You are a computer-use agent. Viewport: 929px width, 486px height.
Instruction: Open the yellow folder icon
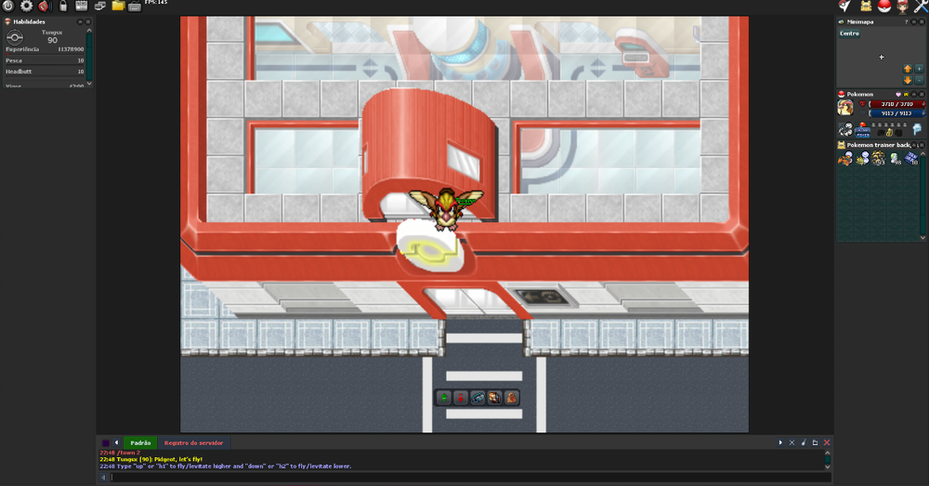click(x=118, y=6)
